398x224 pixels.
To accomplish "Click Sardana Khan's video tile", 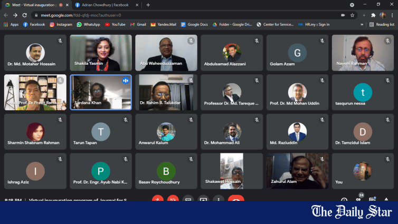I will click(x=100, y=92).
